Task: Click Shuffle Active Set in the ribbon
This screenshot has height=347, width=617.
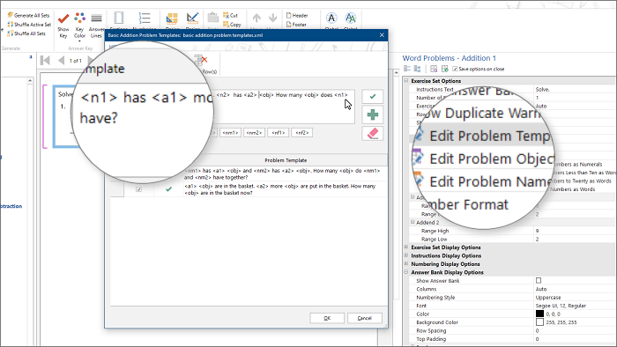Action: [x=29, y=25]
